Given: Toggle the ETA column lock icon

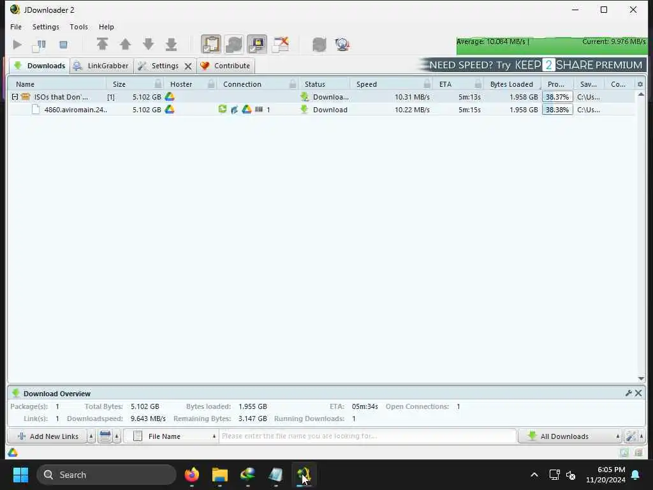Looking at the screenshot, I should (478, 84).
